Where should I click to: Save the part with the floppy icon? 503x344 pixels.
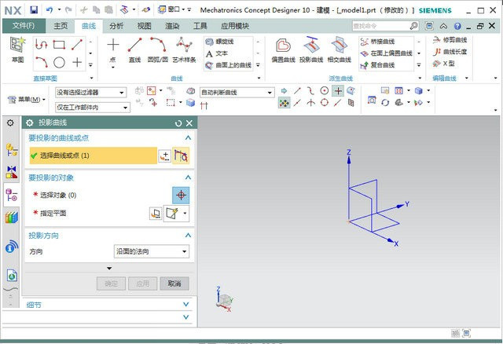34,10
